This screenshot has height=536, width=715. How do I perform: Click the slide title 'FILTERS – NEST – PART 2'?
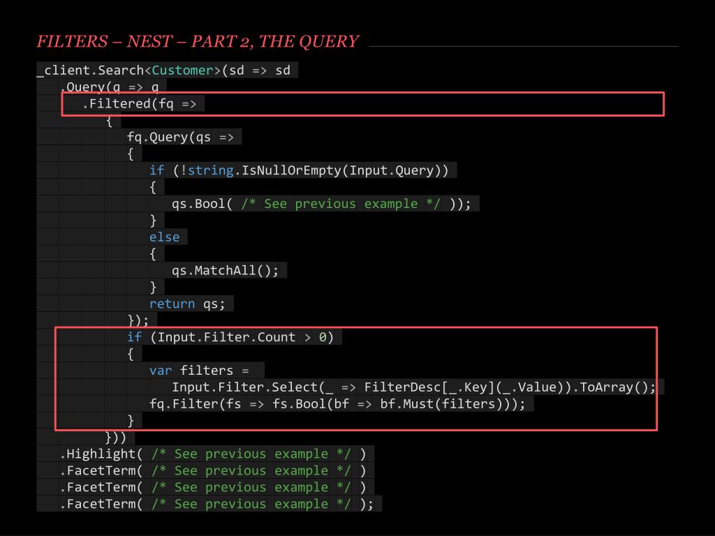pyautogui.click(x=198, y=41)
